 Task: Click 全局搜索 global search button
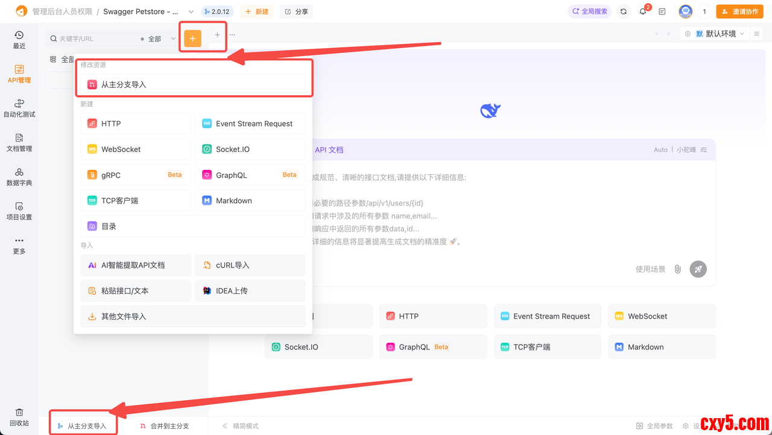coord(590,11)
